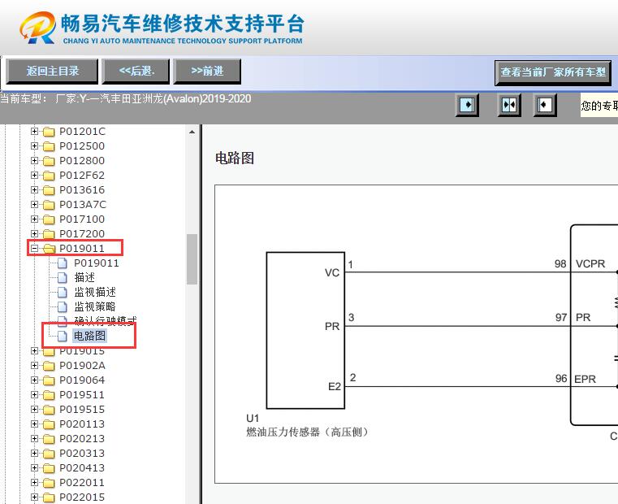Click the folder icon next to P017100
Viewport: 618px width, 504px height.
click(x=49, y=219)
